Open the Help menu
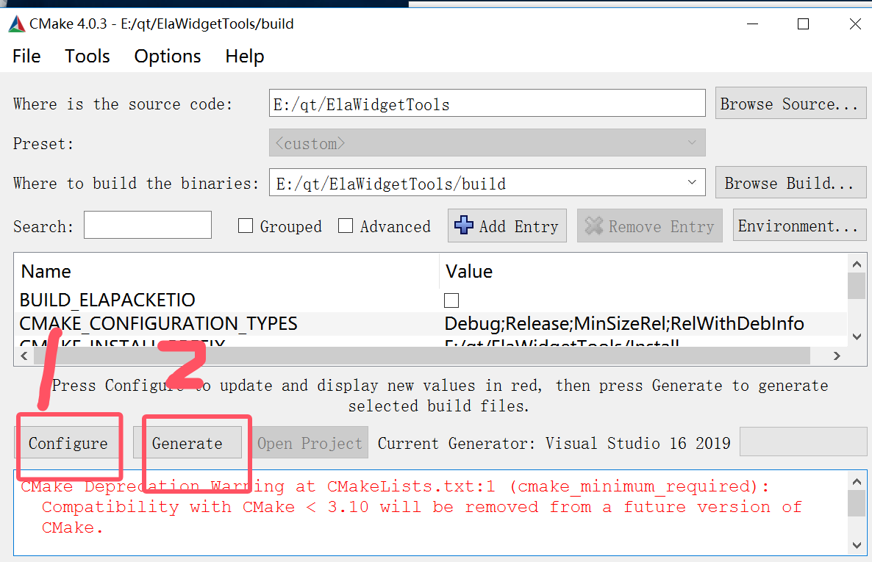Viewport: 872px width, 562px height. 245,56
